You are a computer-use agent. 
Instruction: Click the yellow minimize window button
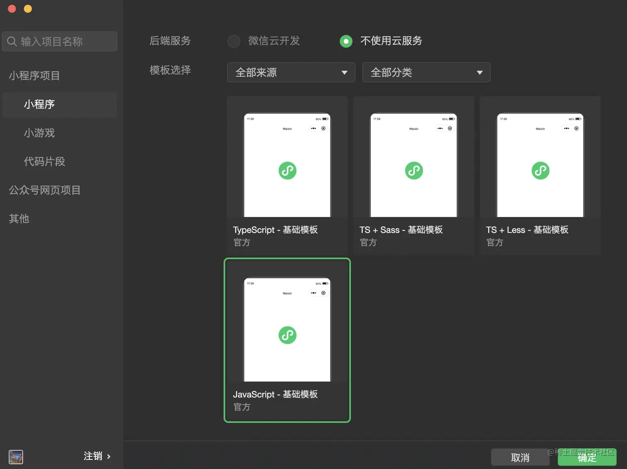(x=28, y=9)
